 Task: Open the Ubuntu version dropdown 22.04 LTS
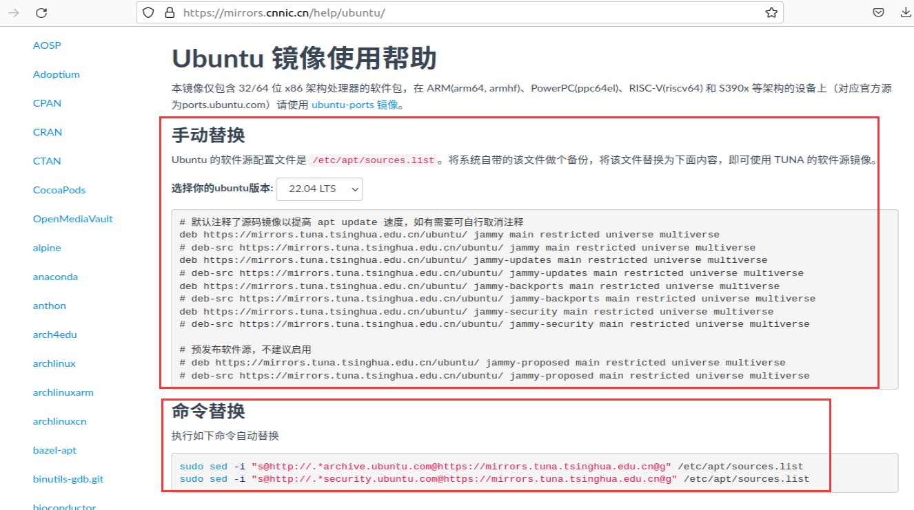[x=319, y=189]
